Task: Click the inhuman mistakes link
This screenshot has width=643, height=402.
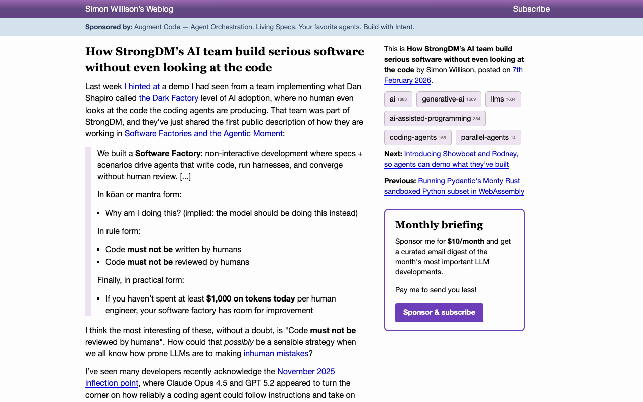Action: pyautogui.click(x=276, y=354)
